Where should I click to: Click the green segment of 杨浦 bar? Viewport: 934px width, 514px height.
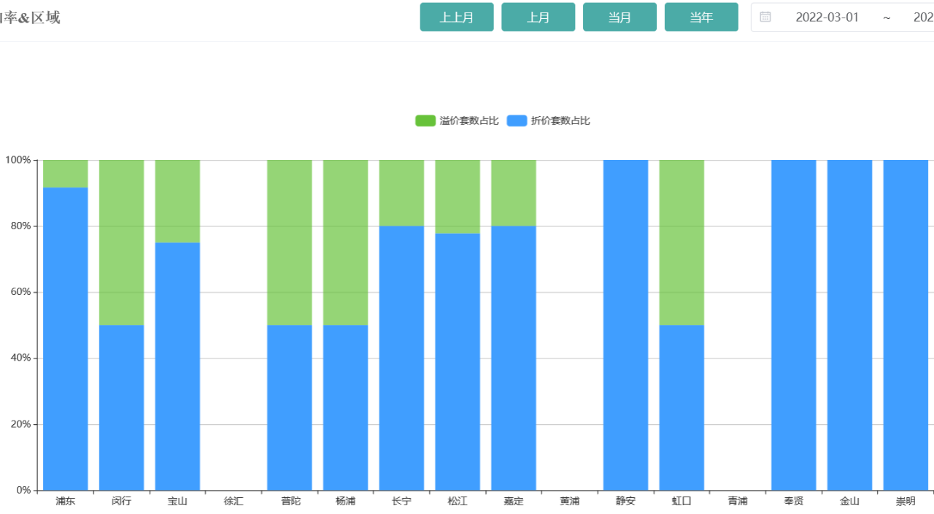[345, 242]
